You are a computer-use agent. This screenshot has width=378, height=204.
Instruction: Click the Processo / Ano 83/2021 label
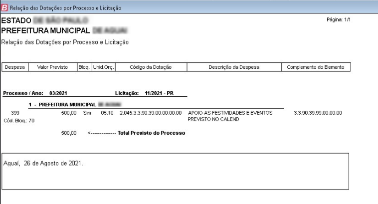pos(36,93)
